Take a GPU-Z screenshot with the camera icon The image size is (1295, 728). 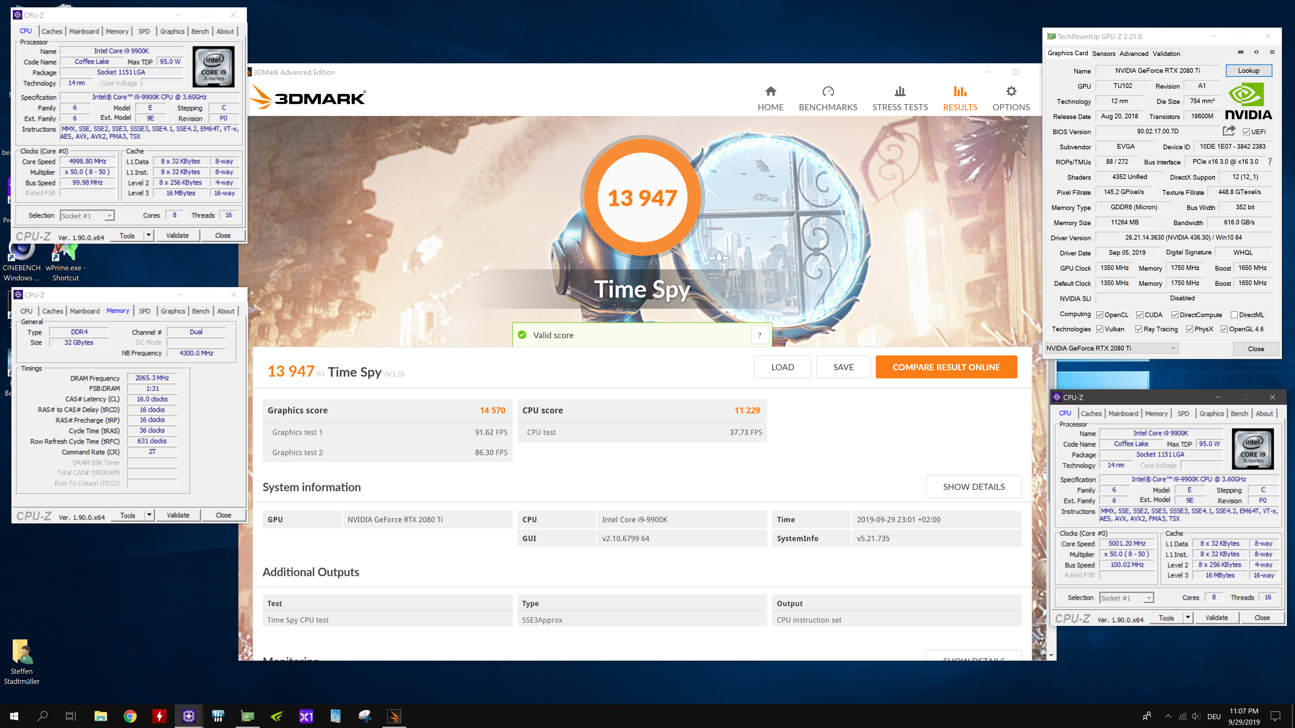(x=1240, y=52)
